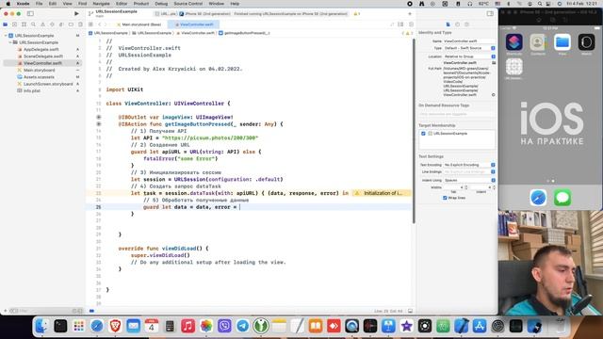Toggle URLSessionExample target membership checkbox

pos(423,134)
